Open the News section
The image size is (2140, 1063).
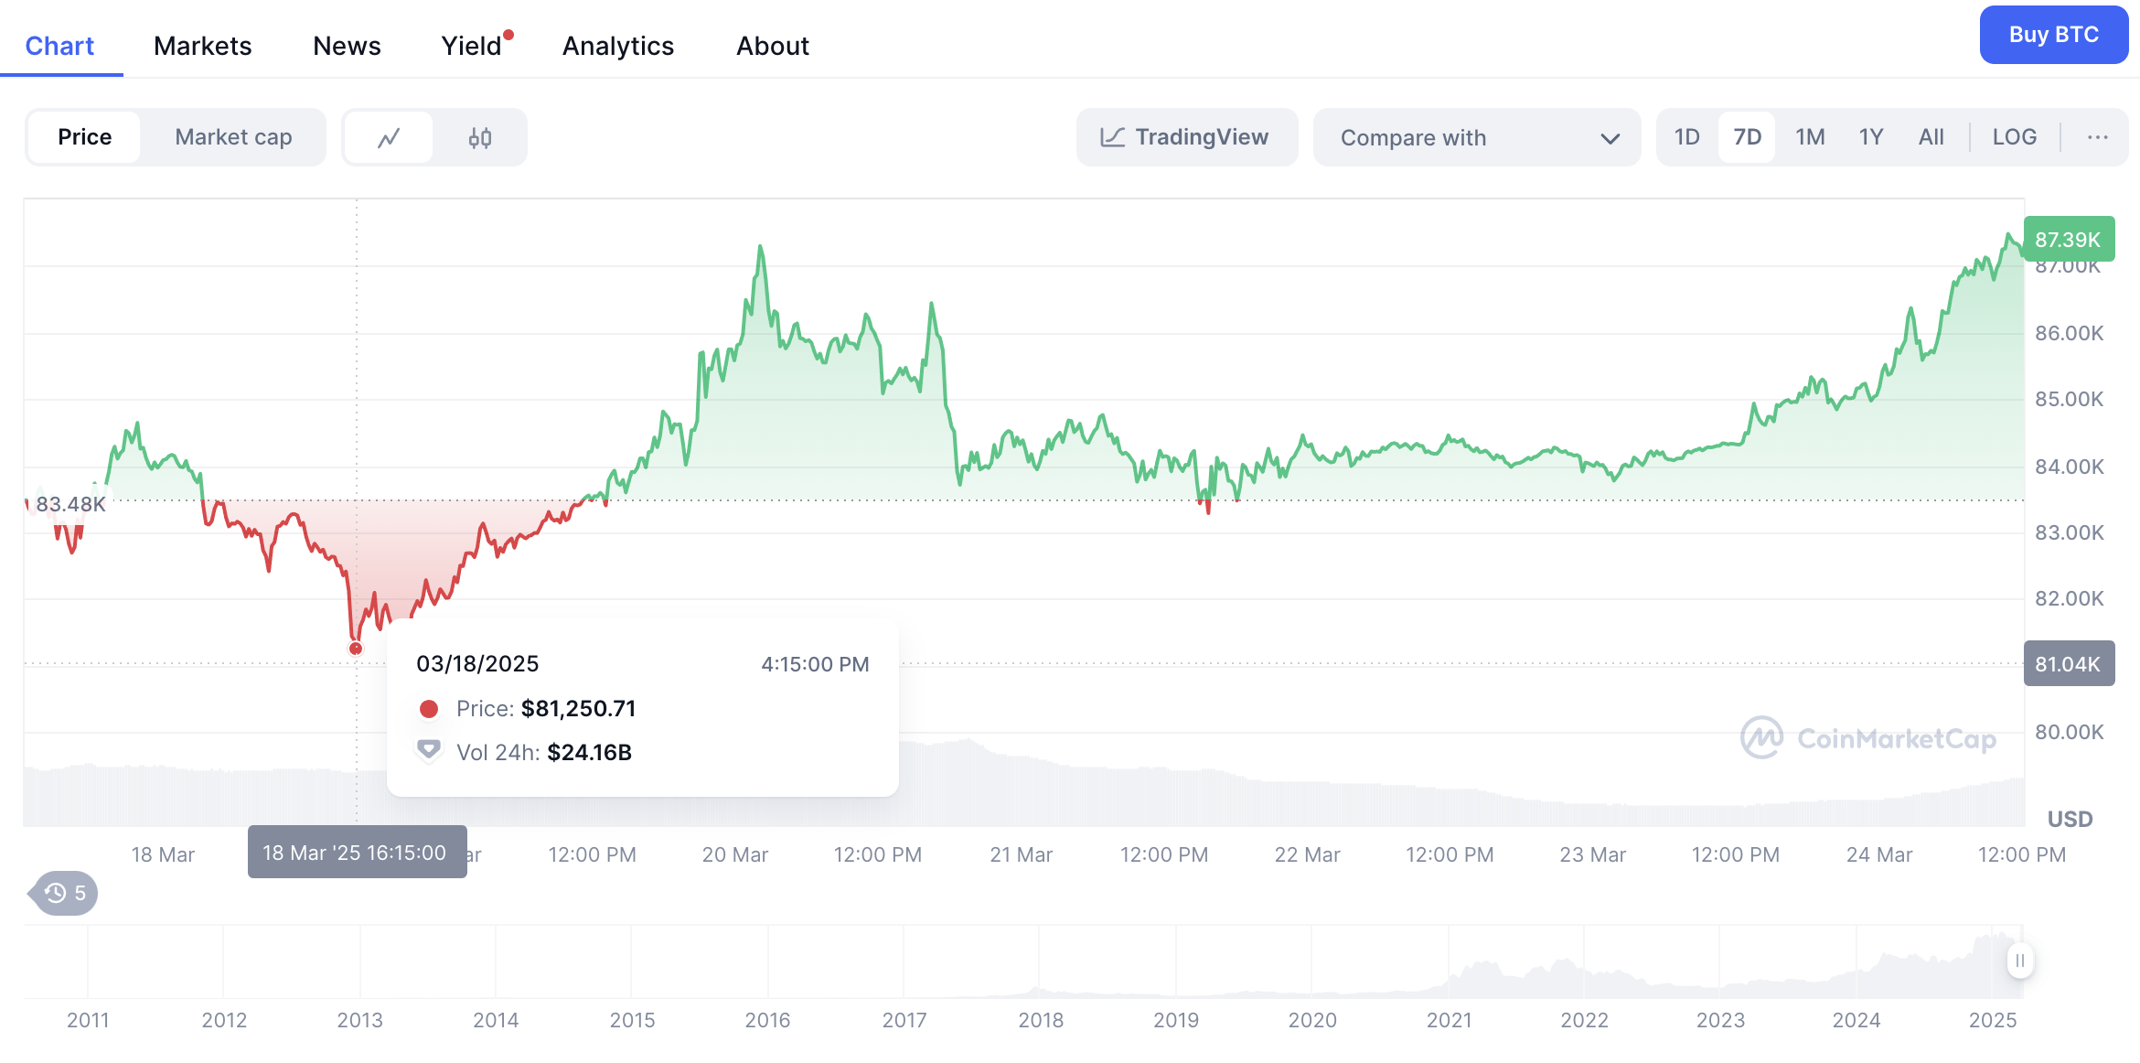point(347,46)
